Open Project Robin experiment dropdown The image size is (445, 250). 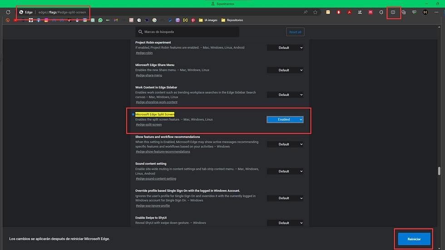click(x=285, y=48)
